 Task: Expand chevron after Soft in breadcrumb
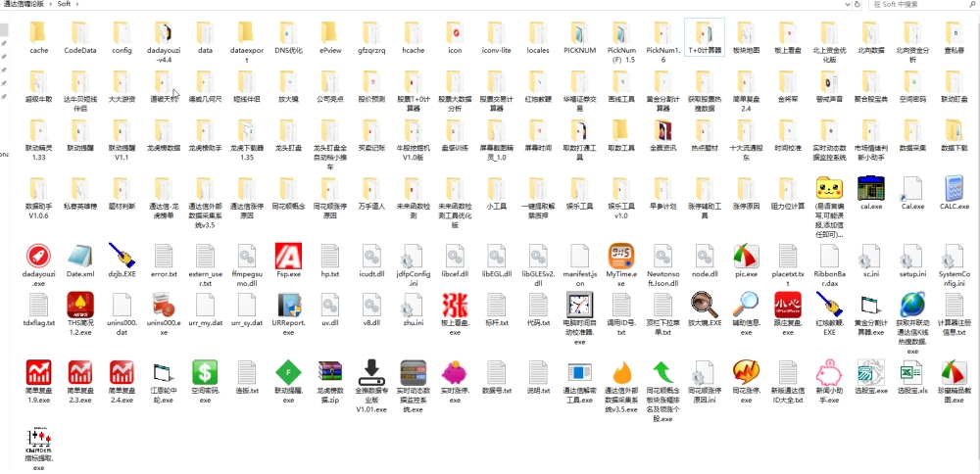pos(77,4)
